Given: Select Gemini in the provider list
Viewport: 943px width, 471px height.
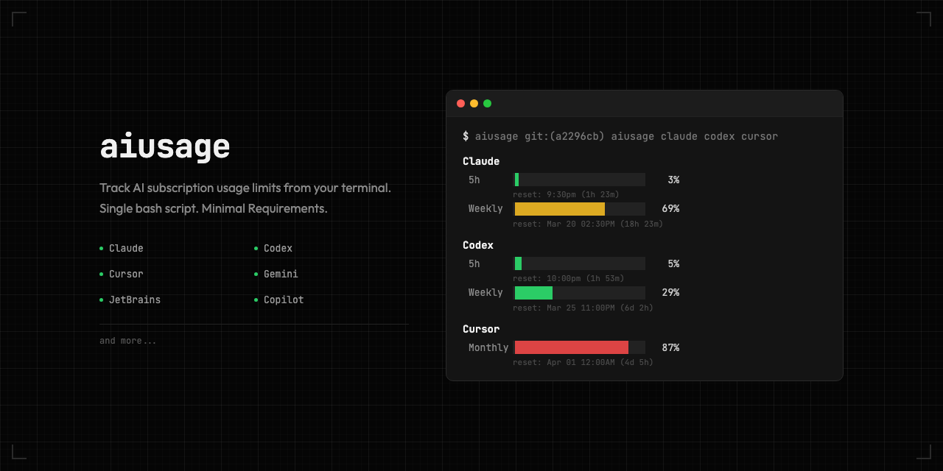Looking at the screenshot, I should [281, 275].
